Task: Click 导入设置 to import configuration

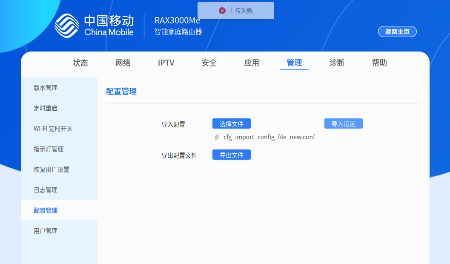Action: 344,123
